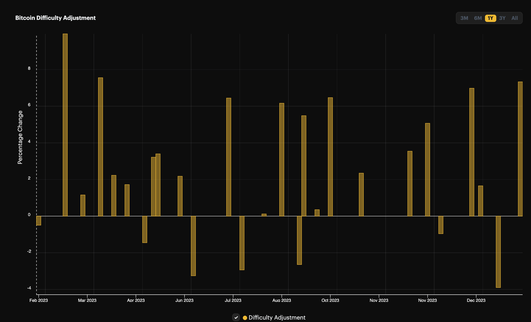Click the Aug 2023 x-axis label
Image resolution: width=531 pixels, height=322 pixels.
(x=281, y=300)
